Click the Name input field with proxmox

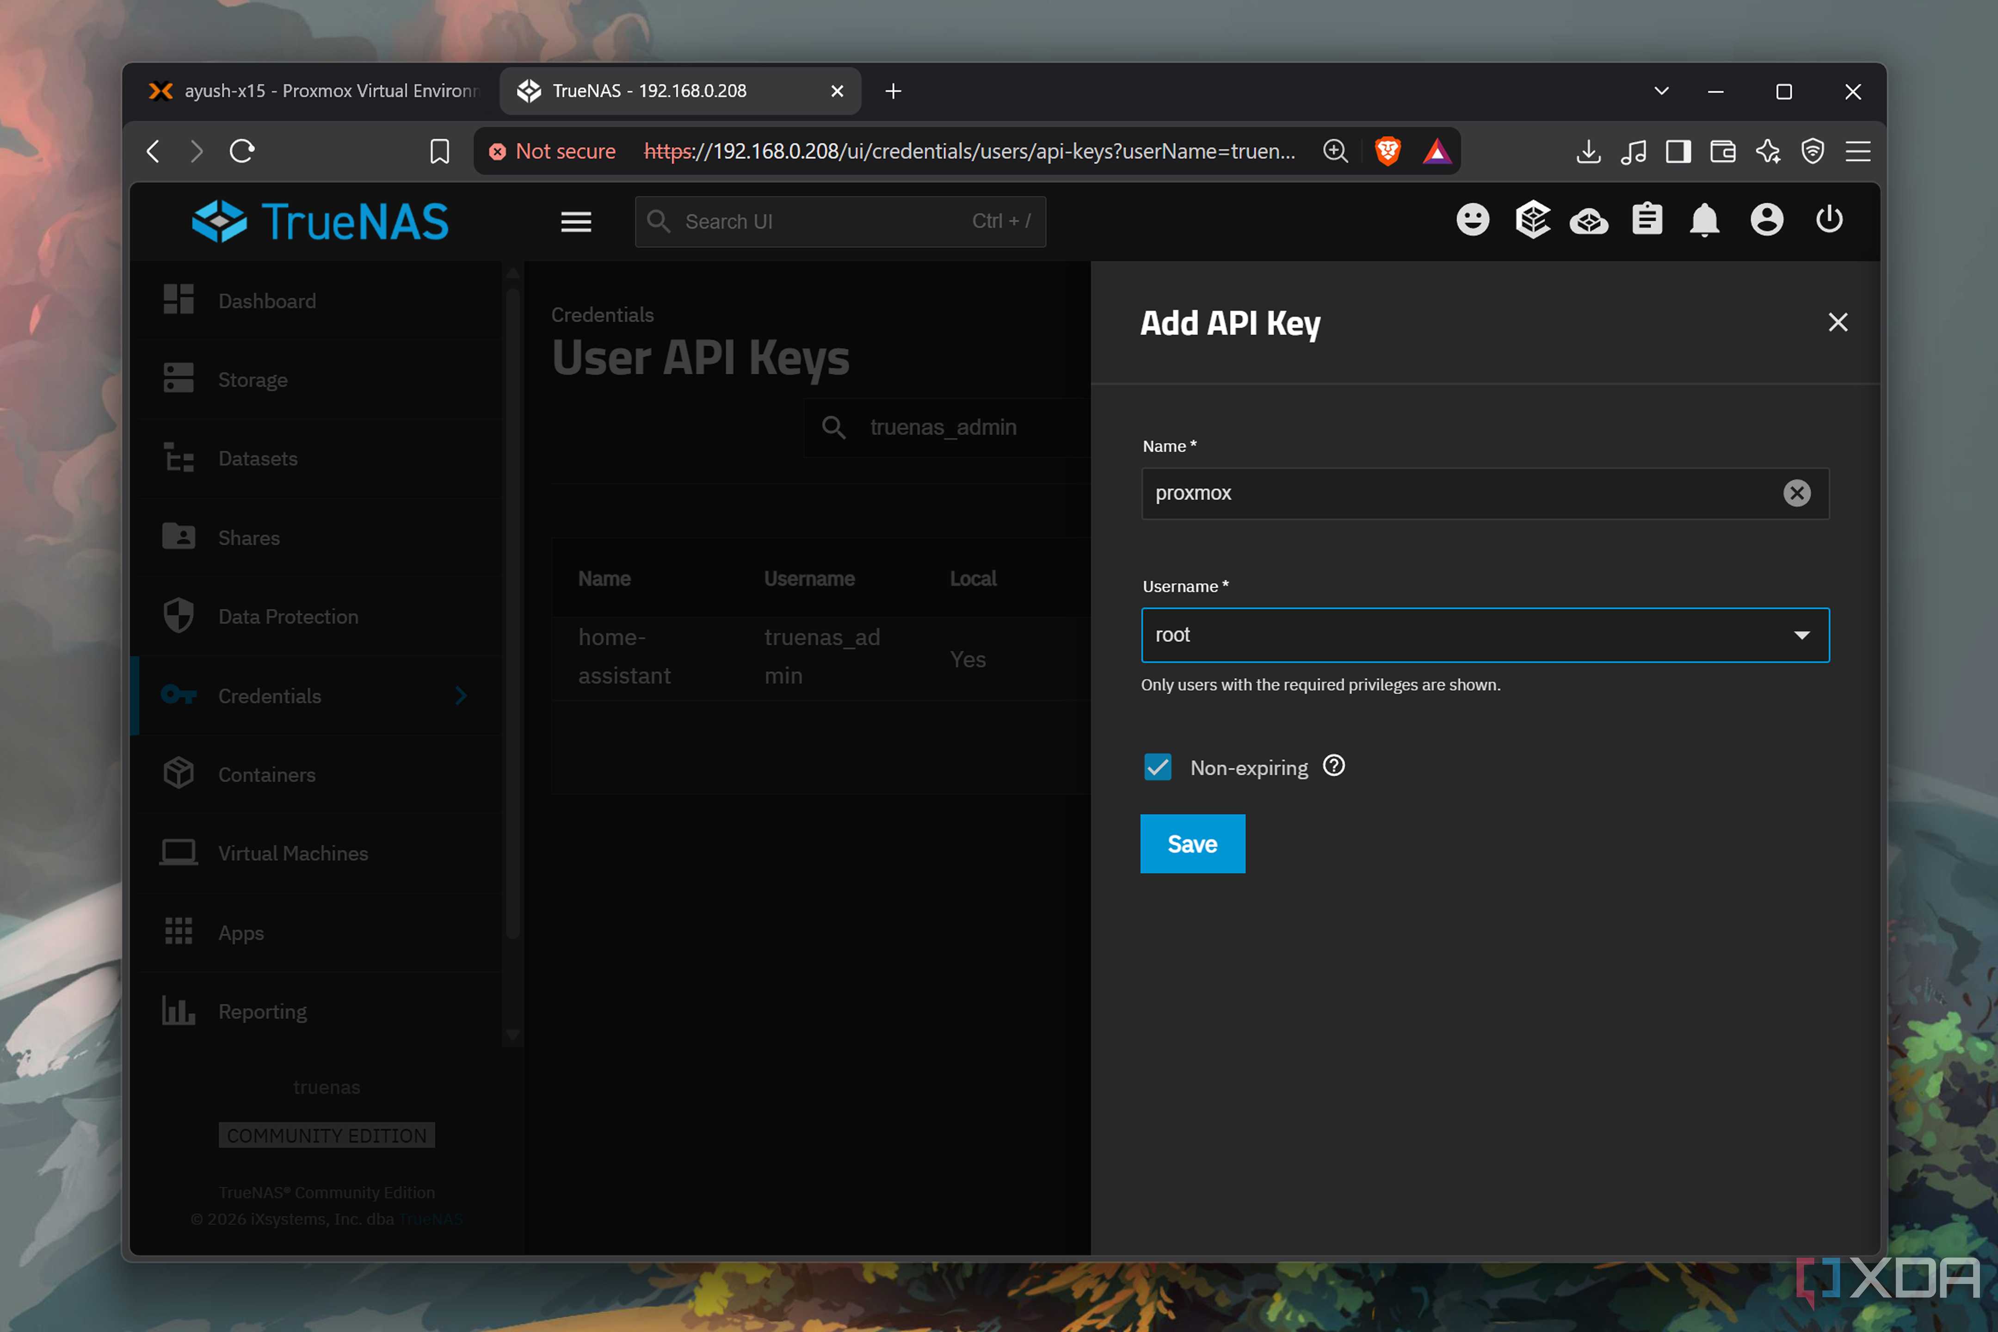(x=1484, y=493)
